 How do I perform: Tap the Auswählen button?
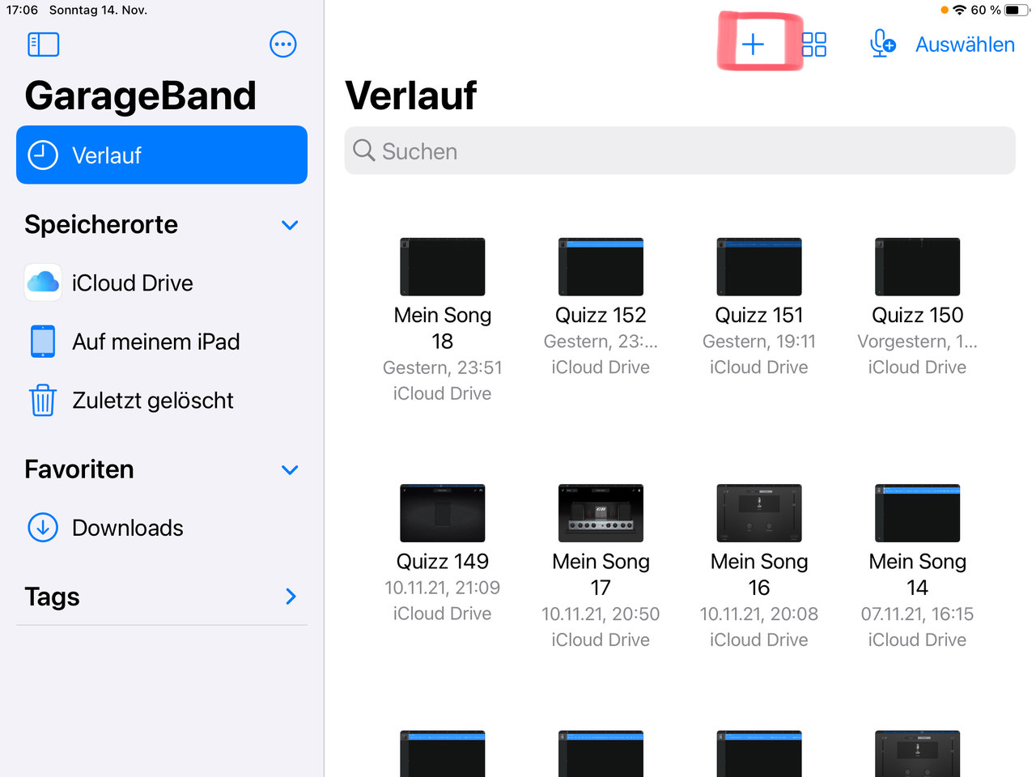click(965, 45)
